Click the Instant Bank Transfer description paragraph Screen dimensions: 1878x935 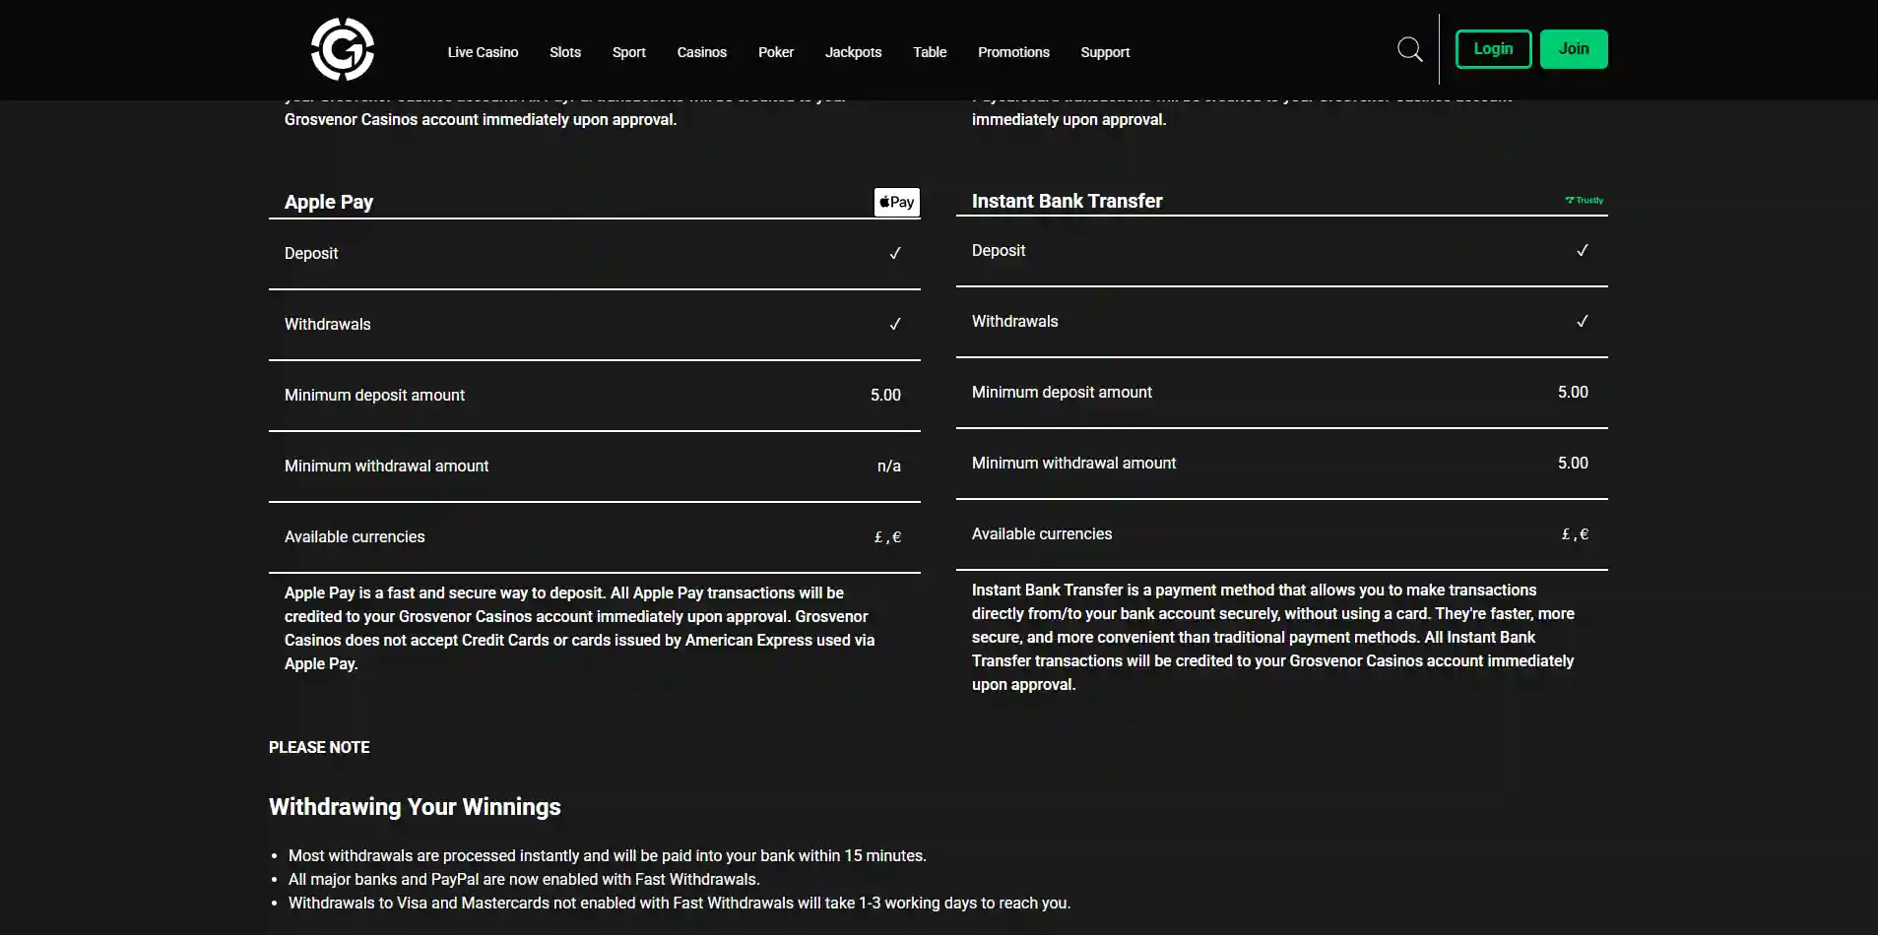point(1273,637)
